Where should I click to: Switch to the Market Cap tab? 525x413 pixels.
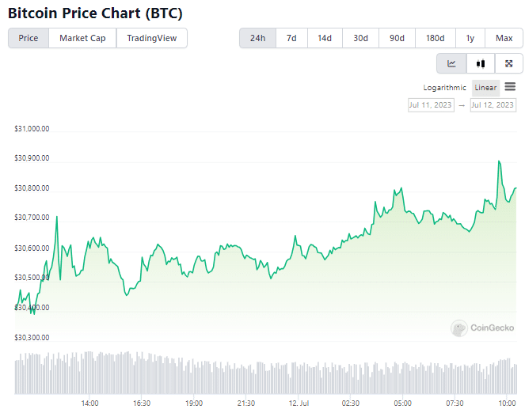(82, 38)
